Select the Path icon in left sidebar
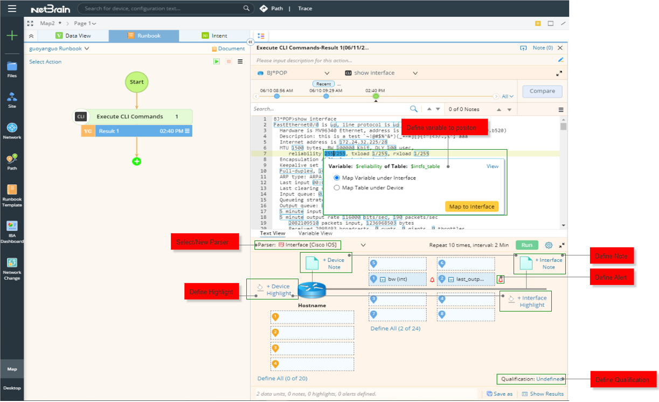The image size is (659, 402). coord(11,159)
